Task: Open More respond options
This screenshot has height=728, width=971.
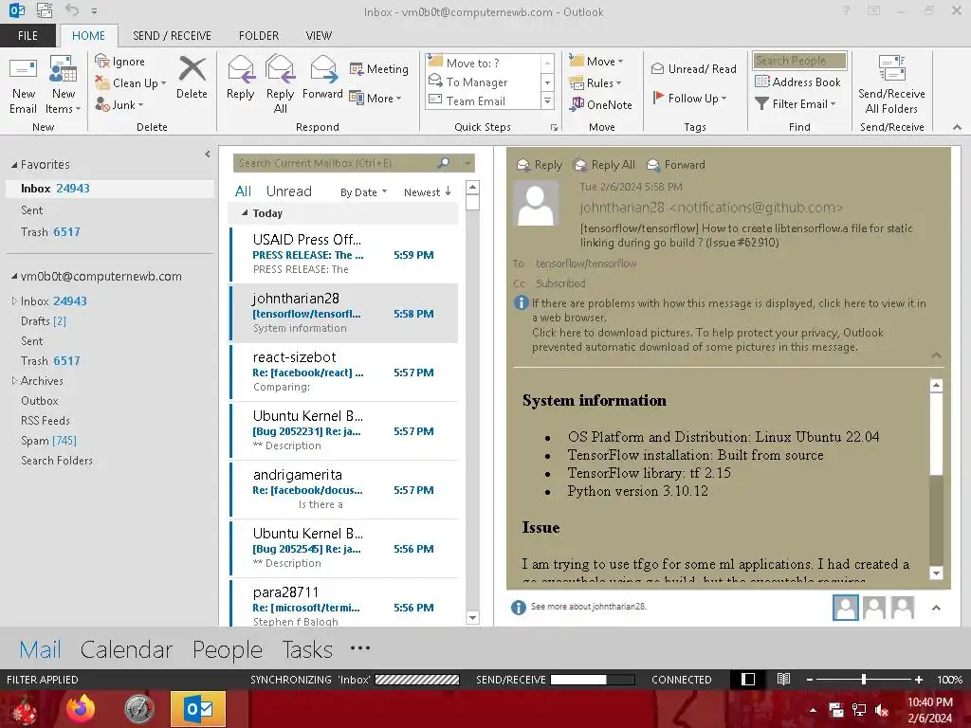Action: click(376, 98)
